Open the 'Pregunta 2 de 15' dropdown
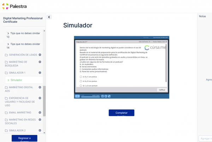Screen dimensions: 212x142 tap(82, 41)
